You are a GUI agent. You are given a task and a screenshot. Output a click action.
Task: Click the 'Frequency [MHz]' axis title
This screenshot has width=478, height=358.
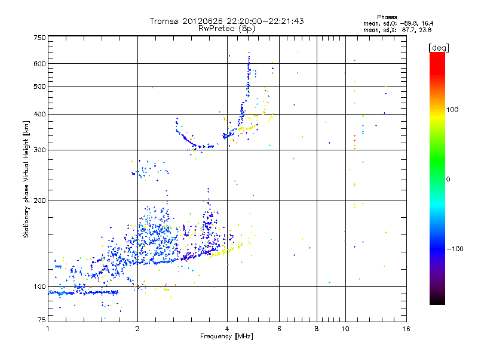click(x=226, y=337)
